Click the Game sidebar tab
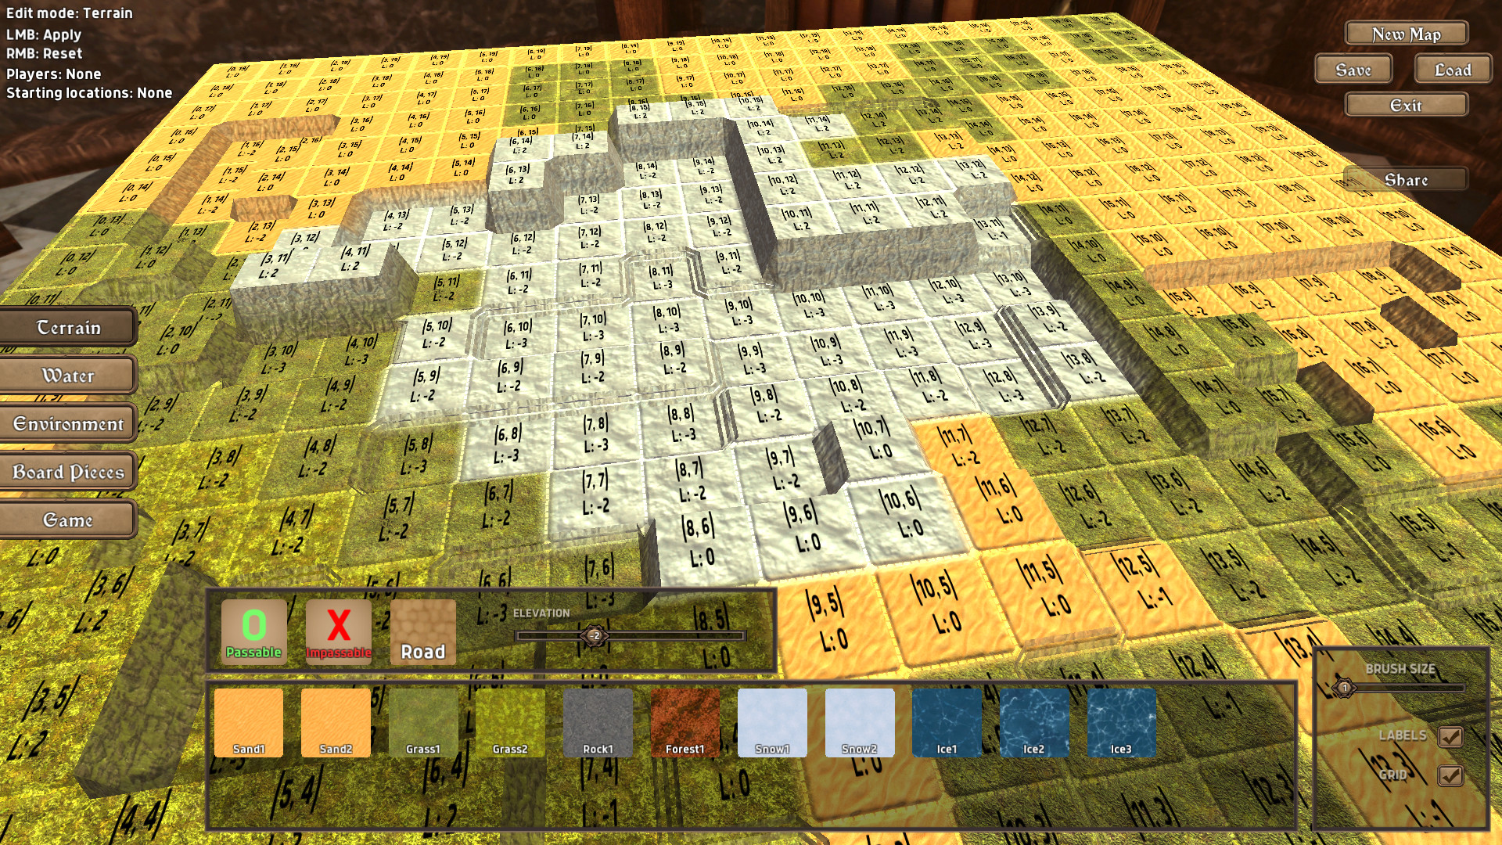Viewport: 1502px width, 845px height. tap(69, 520)
